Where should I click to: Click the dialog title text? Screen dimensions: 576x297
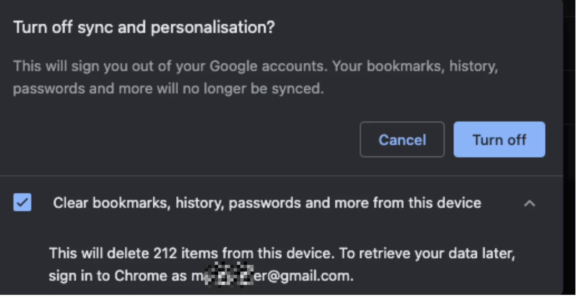[x=144, y=27]
